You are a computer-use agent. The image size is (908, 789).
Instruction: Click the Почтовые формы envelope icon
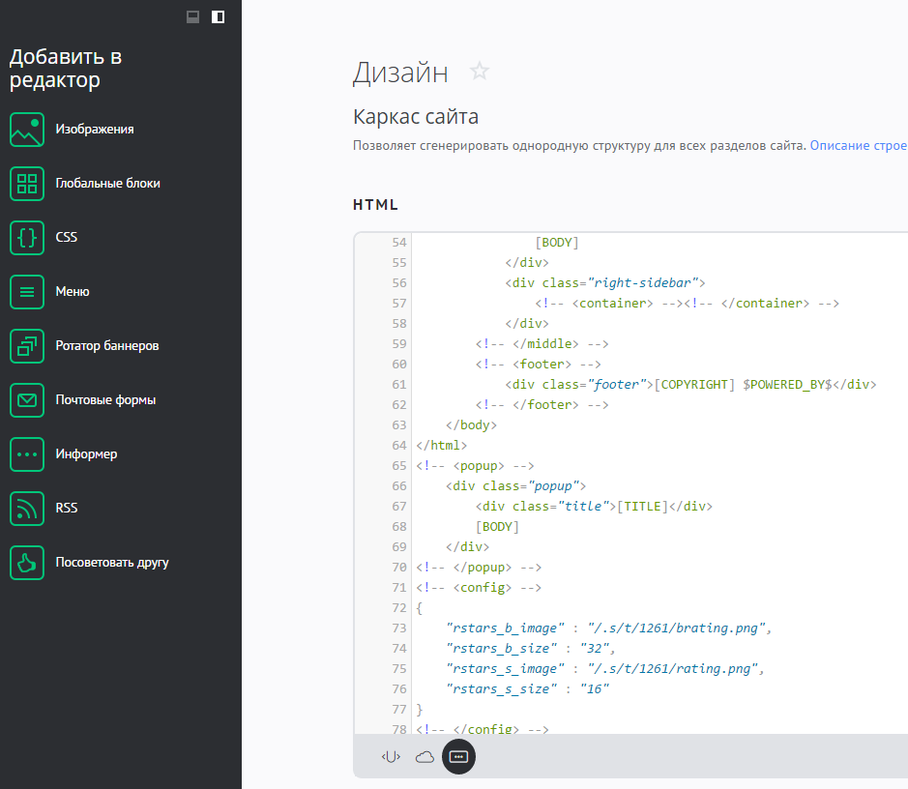[x=27, y=400]
